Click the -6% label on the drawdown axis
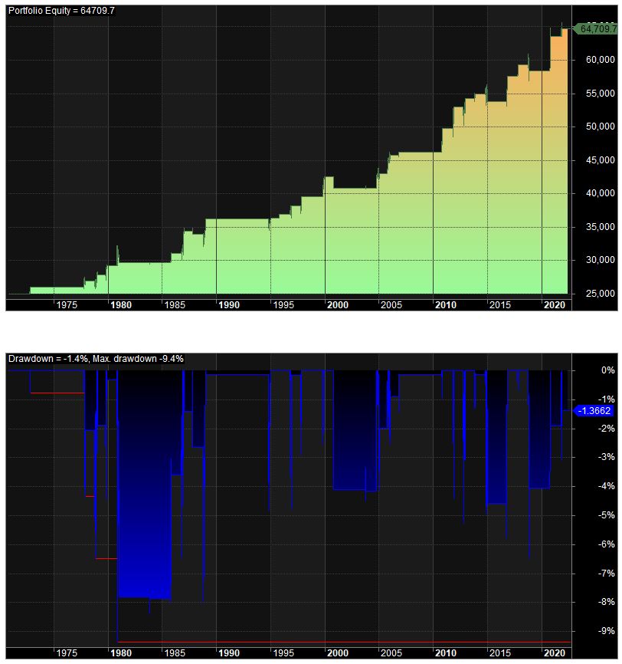This screenshot has width=622, height=664. pyautogui.click(x=607, y=544)
